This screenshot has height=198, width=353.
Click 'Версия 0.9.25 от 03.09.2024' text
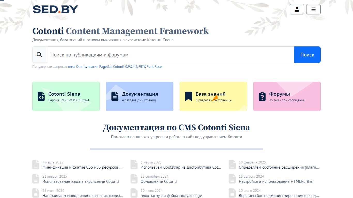[69, 100]
